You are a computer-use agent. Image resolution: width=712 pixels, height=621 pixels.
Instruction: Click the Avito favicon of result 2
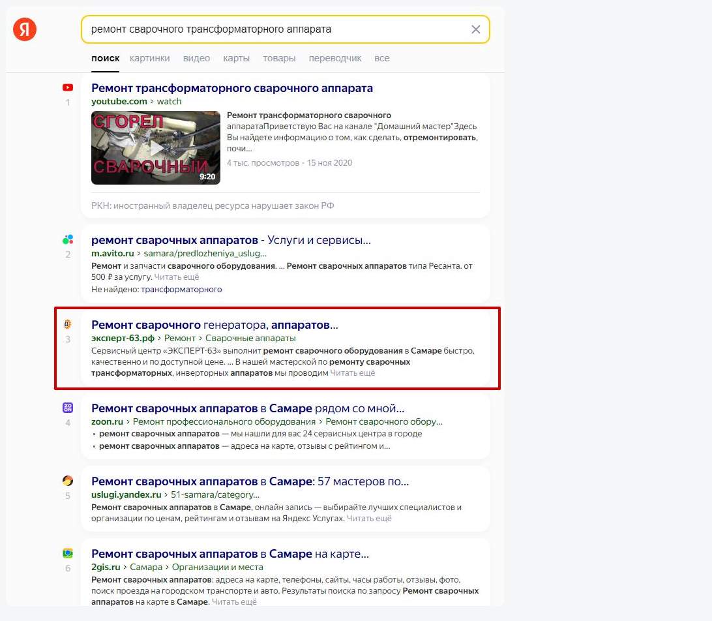68,239
